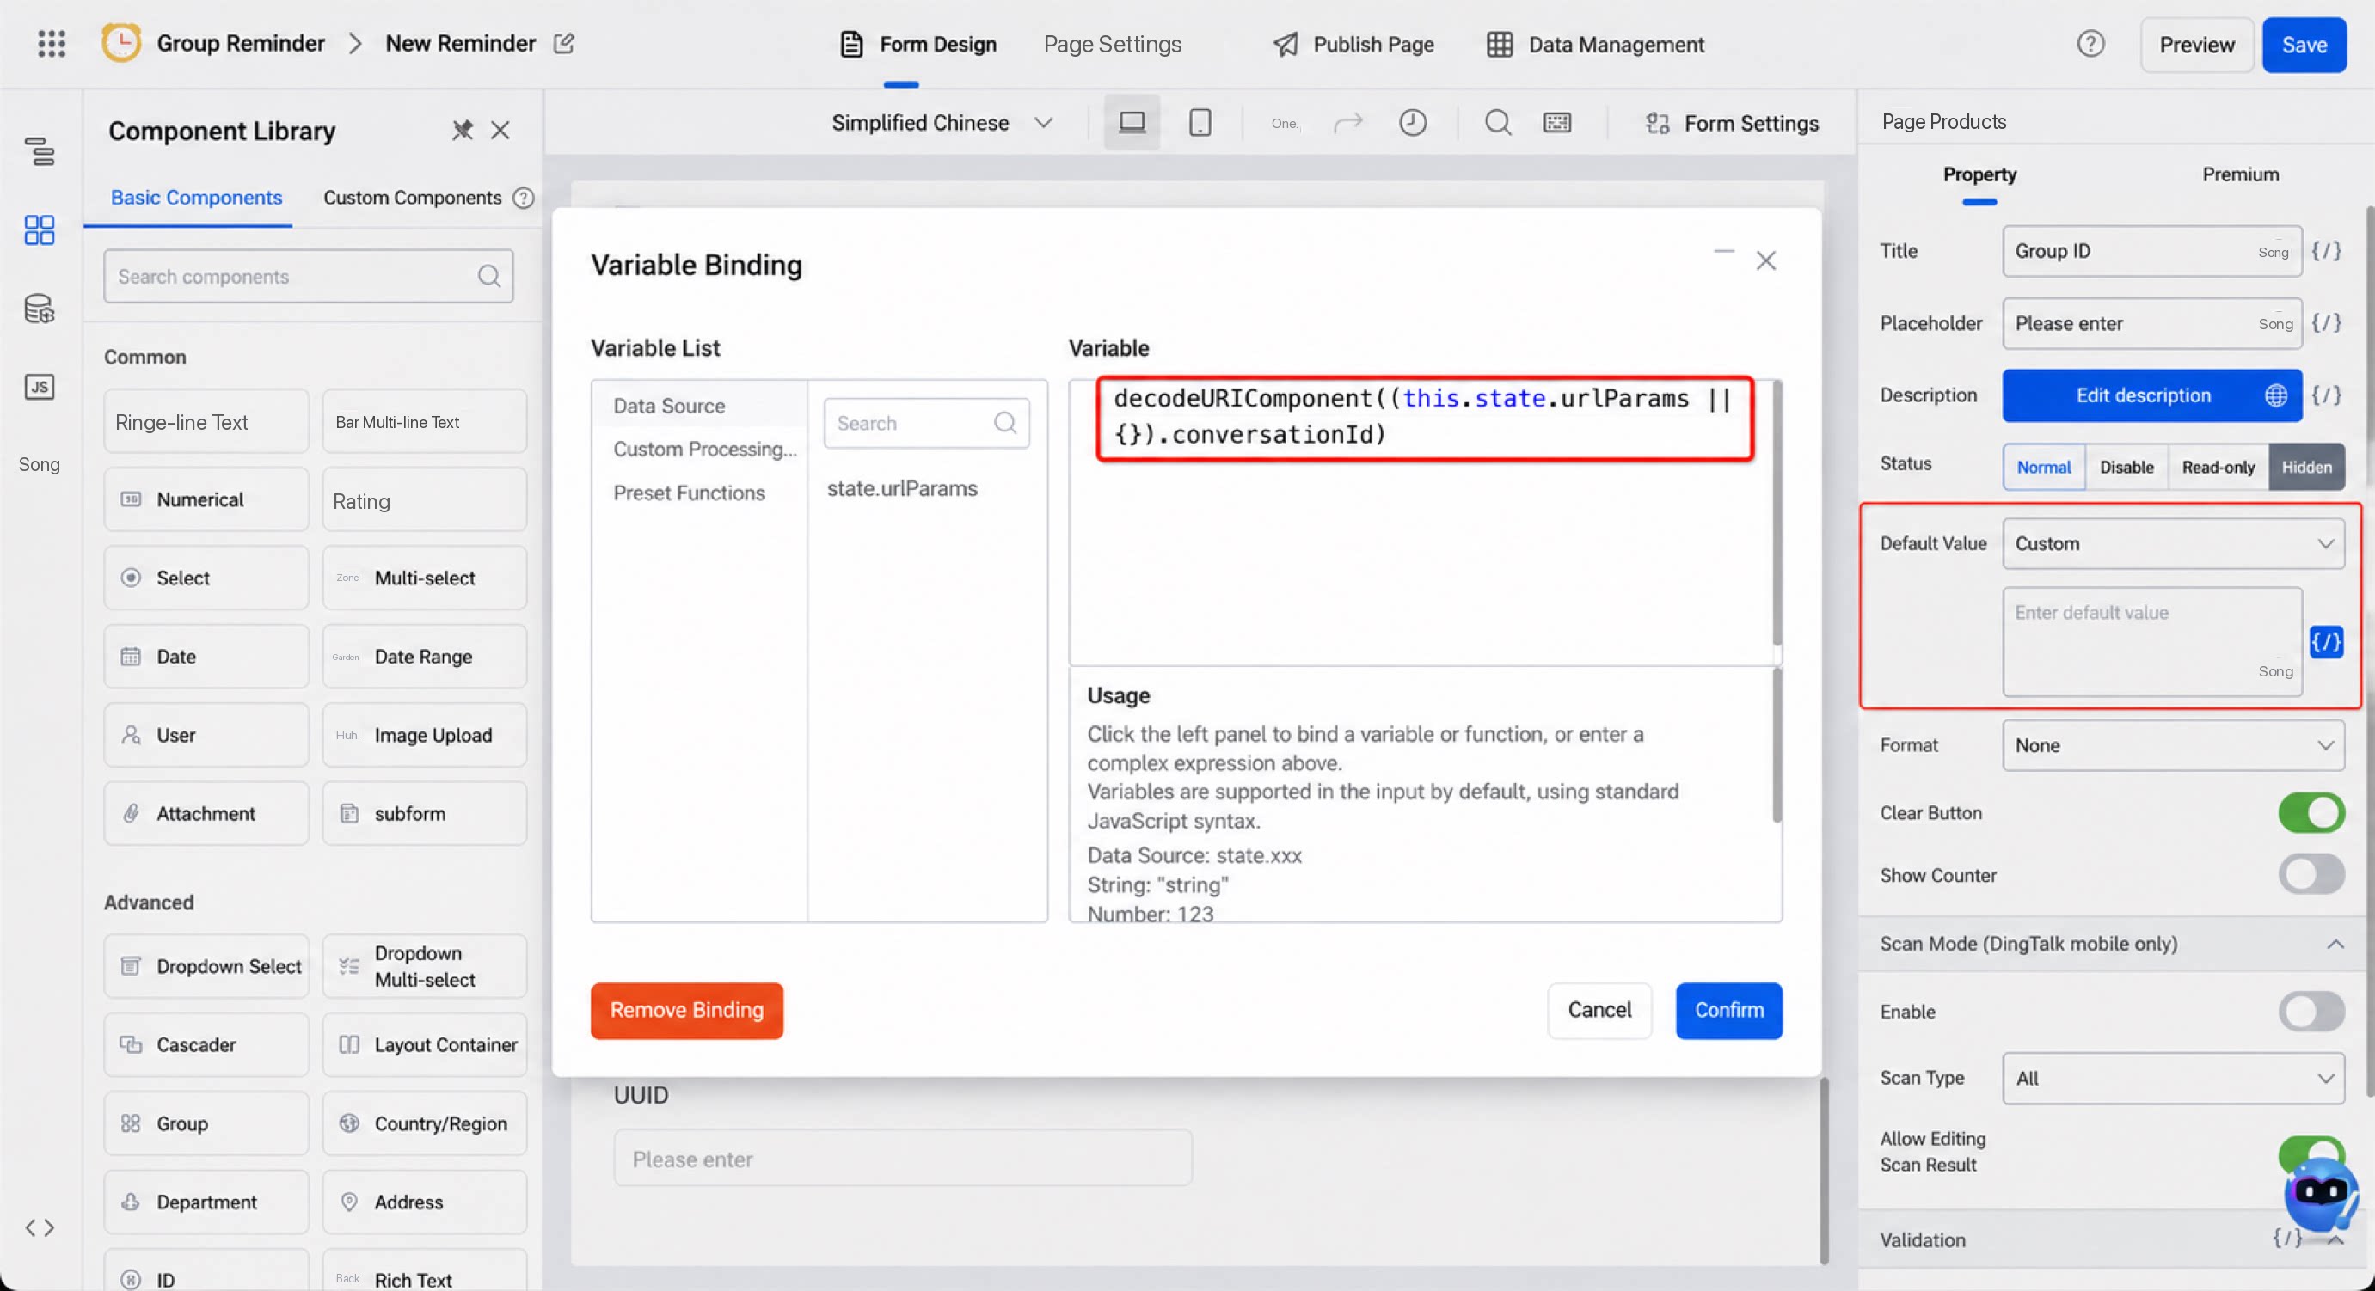
Task: Confirm the variable binding
Action: (x=1728, y=1010)
